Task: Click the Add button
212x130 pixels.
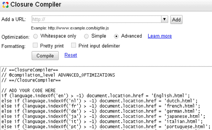Action: tap(176, 20)
